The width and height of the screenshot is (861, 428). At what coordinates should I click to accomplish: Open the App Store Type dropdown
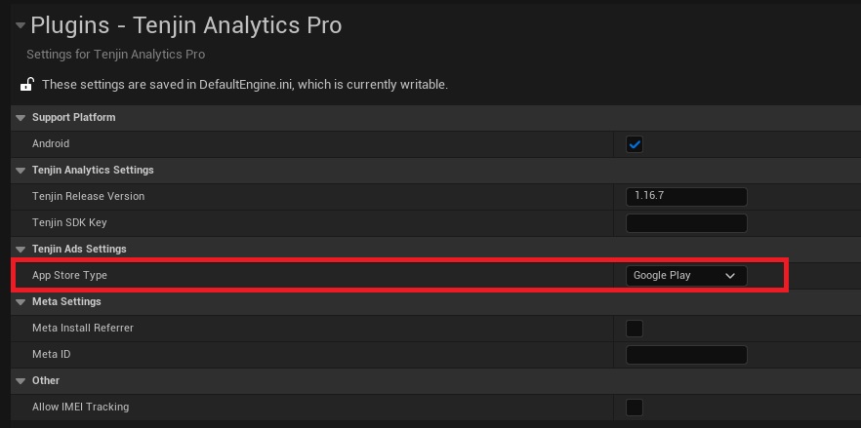pos(686,276)
